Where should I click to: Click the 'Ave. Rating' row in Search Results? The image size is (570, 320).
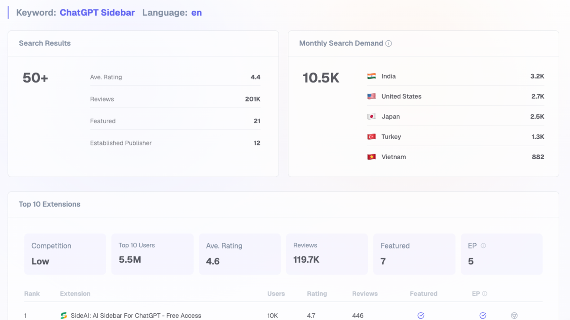coord(175,77)
